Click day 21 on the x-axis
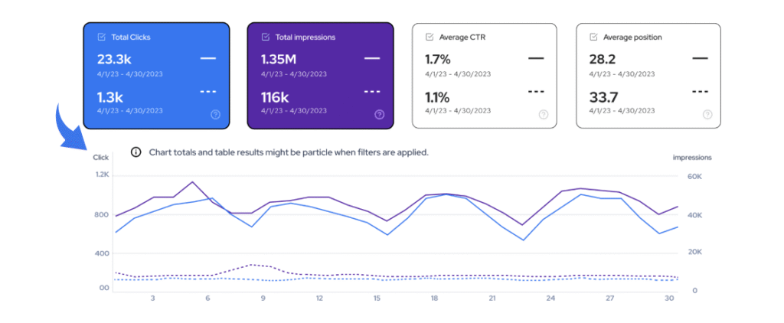Viewport: 784px width, 323px height. (x=492, y=298)
